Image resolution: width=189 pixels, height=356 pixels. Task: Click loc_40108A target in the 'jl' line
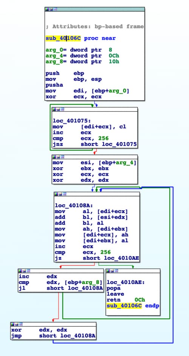point(85,288)
